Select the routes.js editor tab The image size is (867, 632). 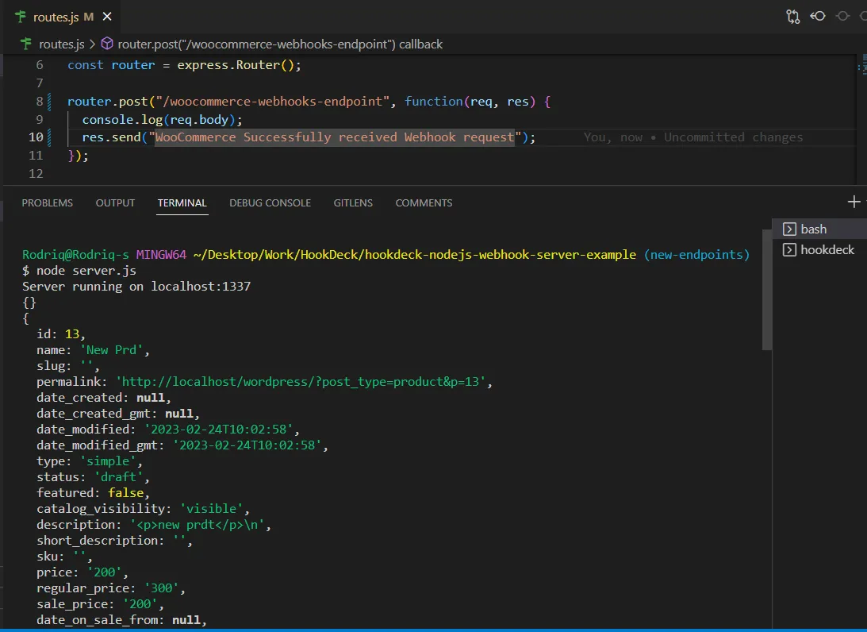63,17
